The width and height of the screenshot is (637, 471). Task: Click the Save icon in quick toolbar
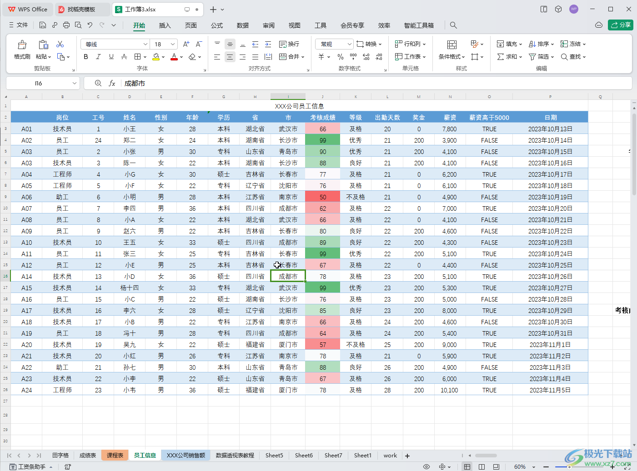[43, 25]
